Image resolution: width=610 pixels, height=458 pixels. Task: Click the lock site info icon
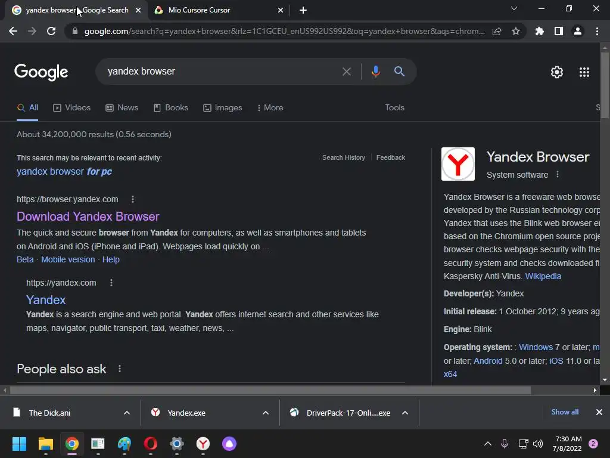tap(74, 31)
